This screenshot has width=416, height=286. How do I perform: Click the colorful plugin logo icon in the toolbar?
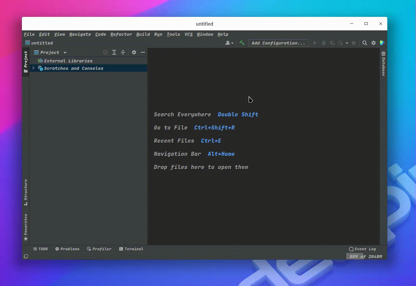382,43
